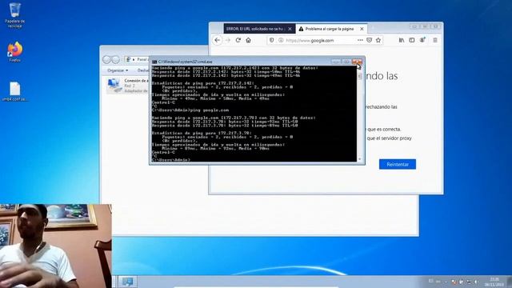Go back in the Control Panel window

pyautogui.click(x=106, y=60)
